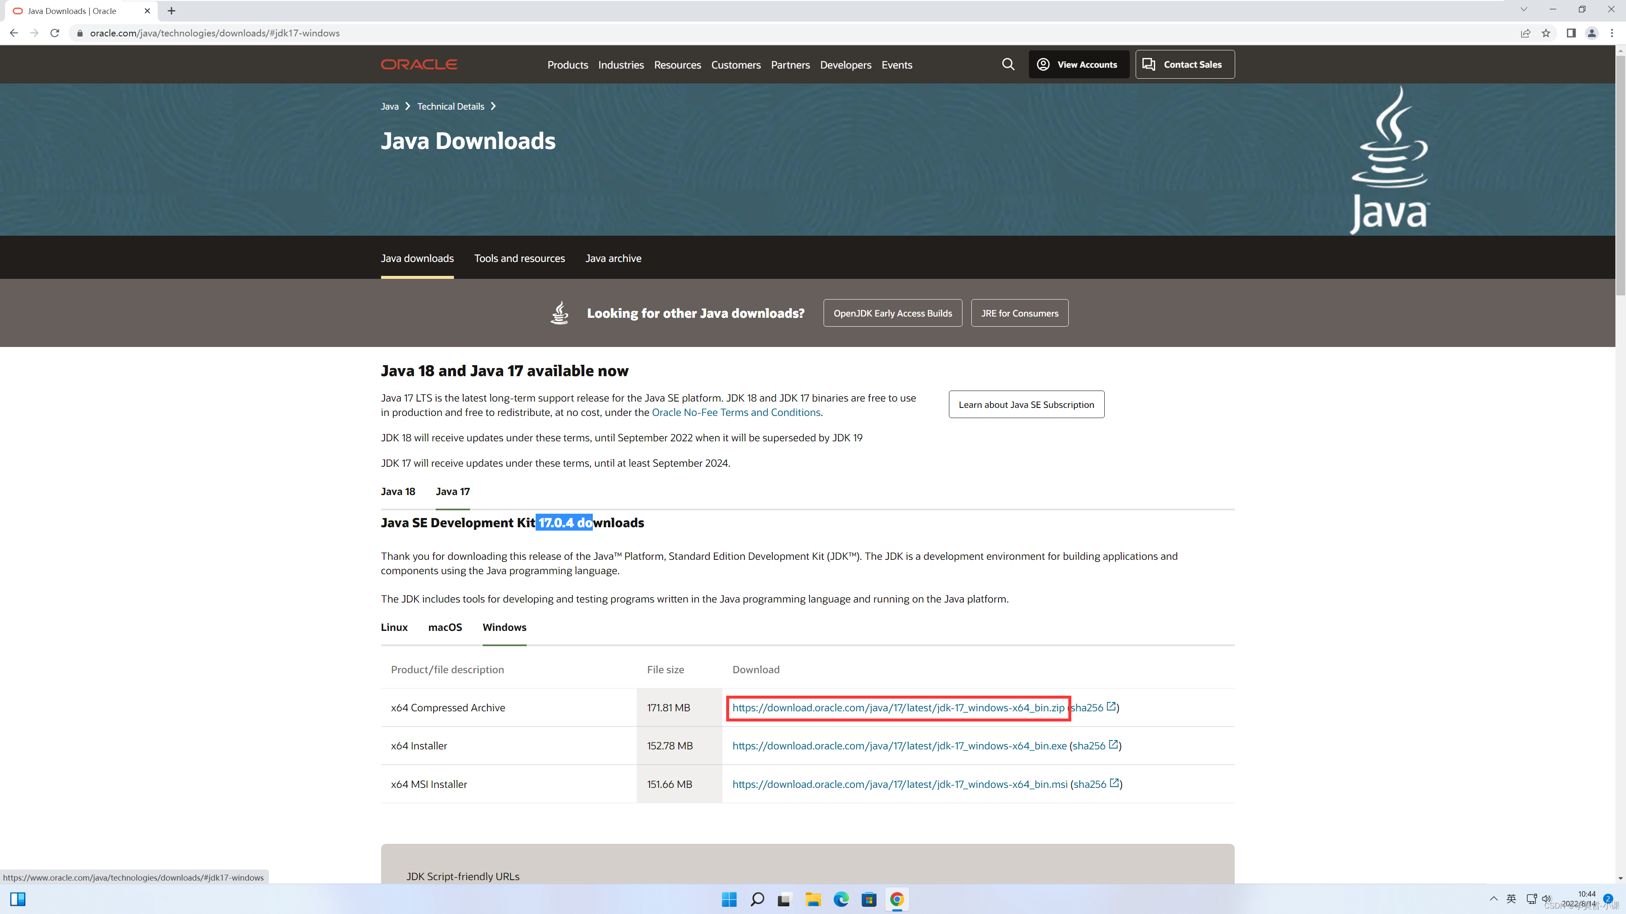Open sha256 link for x64 MSI Installer
The width and height of the screenshot is (1626, 914).
(x=1090, y=784)
